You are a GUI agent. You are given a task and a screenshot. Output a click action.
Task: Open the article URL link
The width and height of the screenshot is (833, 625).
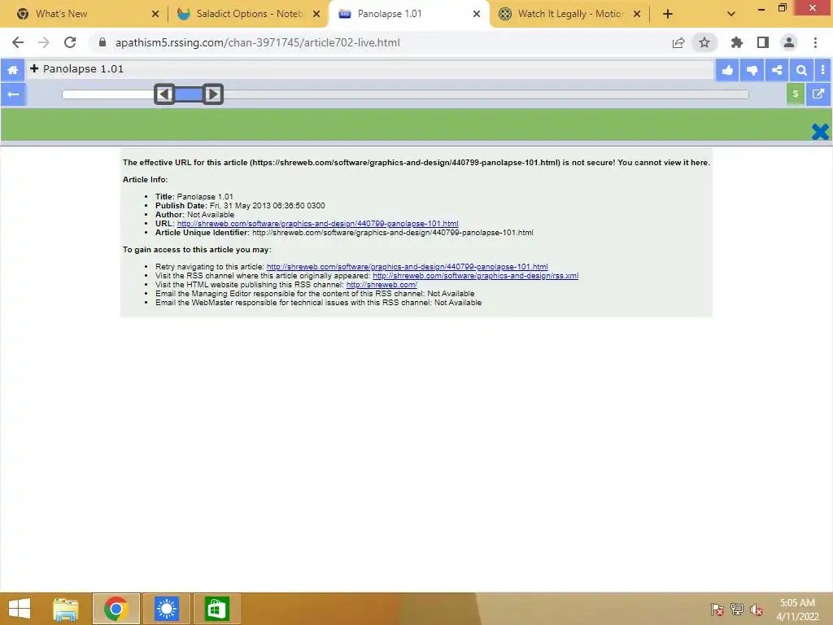click(318, 224)
